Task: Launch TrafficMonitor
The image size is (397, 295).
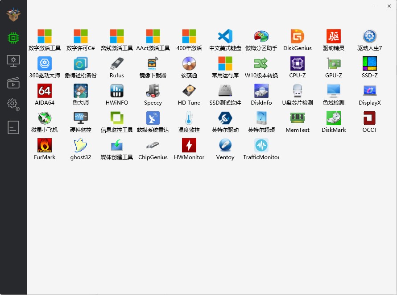Action: (x=261, y=149)
